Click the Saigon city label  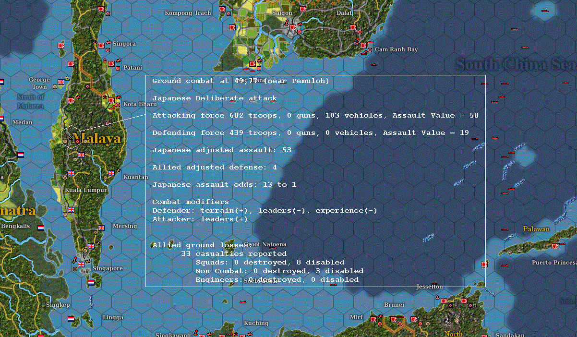(x=282, y=13)
